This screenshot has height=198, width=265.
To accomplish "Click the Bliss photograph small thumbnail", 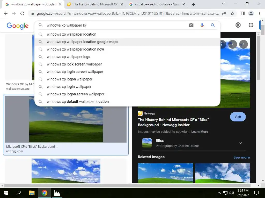I will pyautogui.click(x=147, y=143).
